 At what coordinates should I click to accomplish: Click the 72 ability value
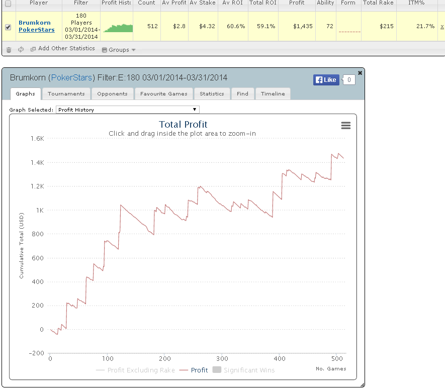tap(330, 27)
